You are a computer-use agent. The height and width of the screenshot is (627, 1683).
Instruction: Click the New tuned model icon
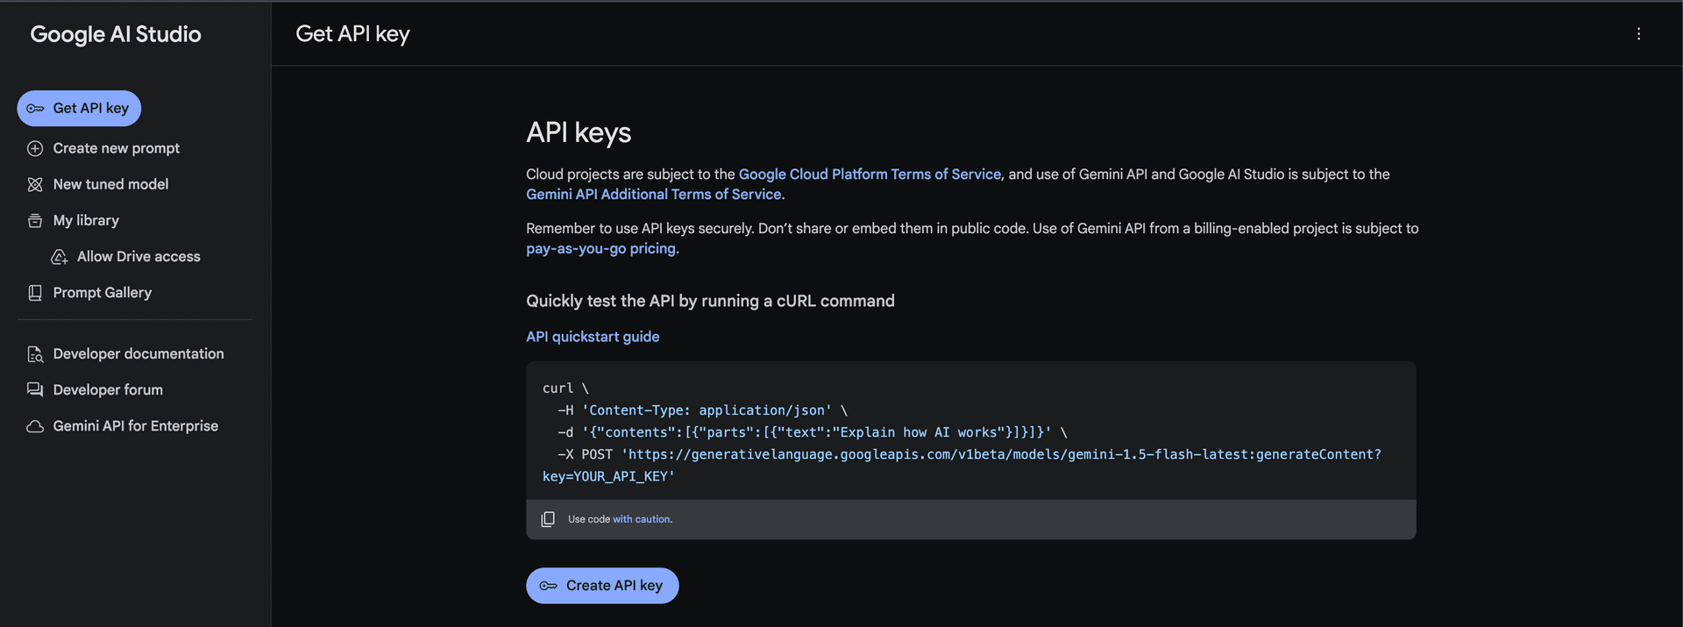tap(35, 185)
